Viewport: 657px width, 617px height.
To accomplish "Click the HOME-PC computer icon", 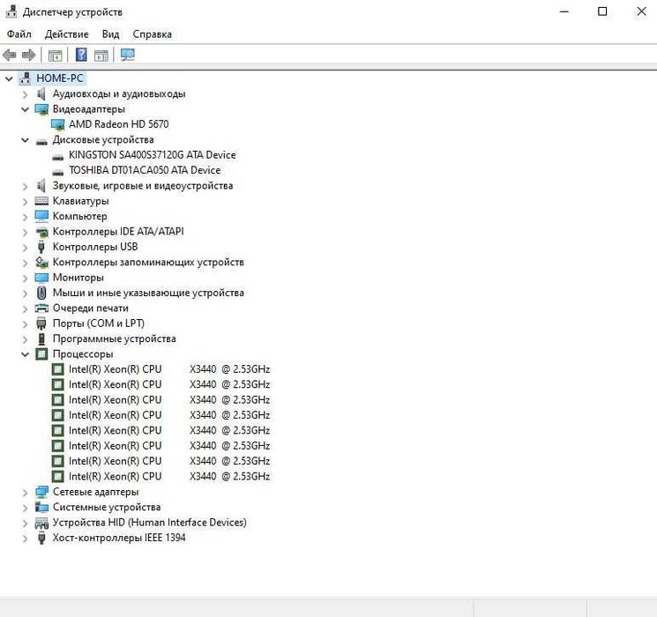I will tap(26, 78).
